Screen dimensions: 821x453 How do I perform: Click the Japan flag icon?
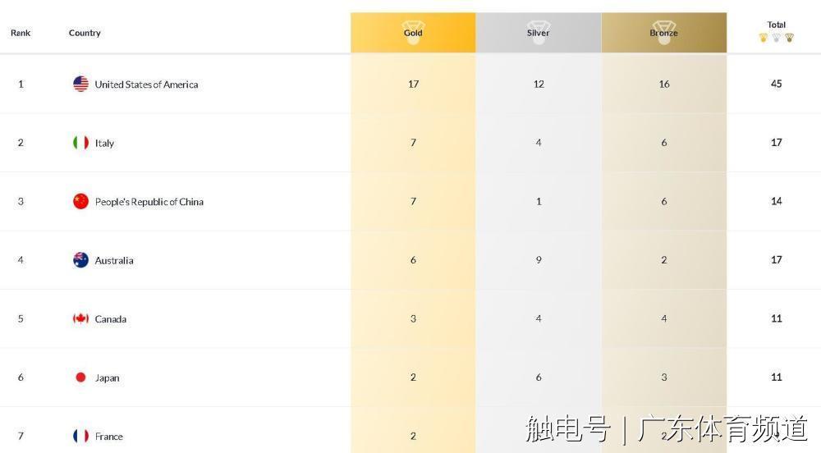[x=80, y=377]
